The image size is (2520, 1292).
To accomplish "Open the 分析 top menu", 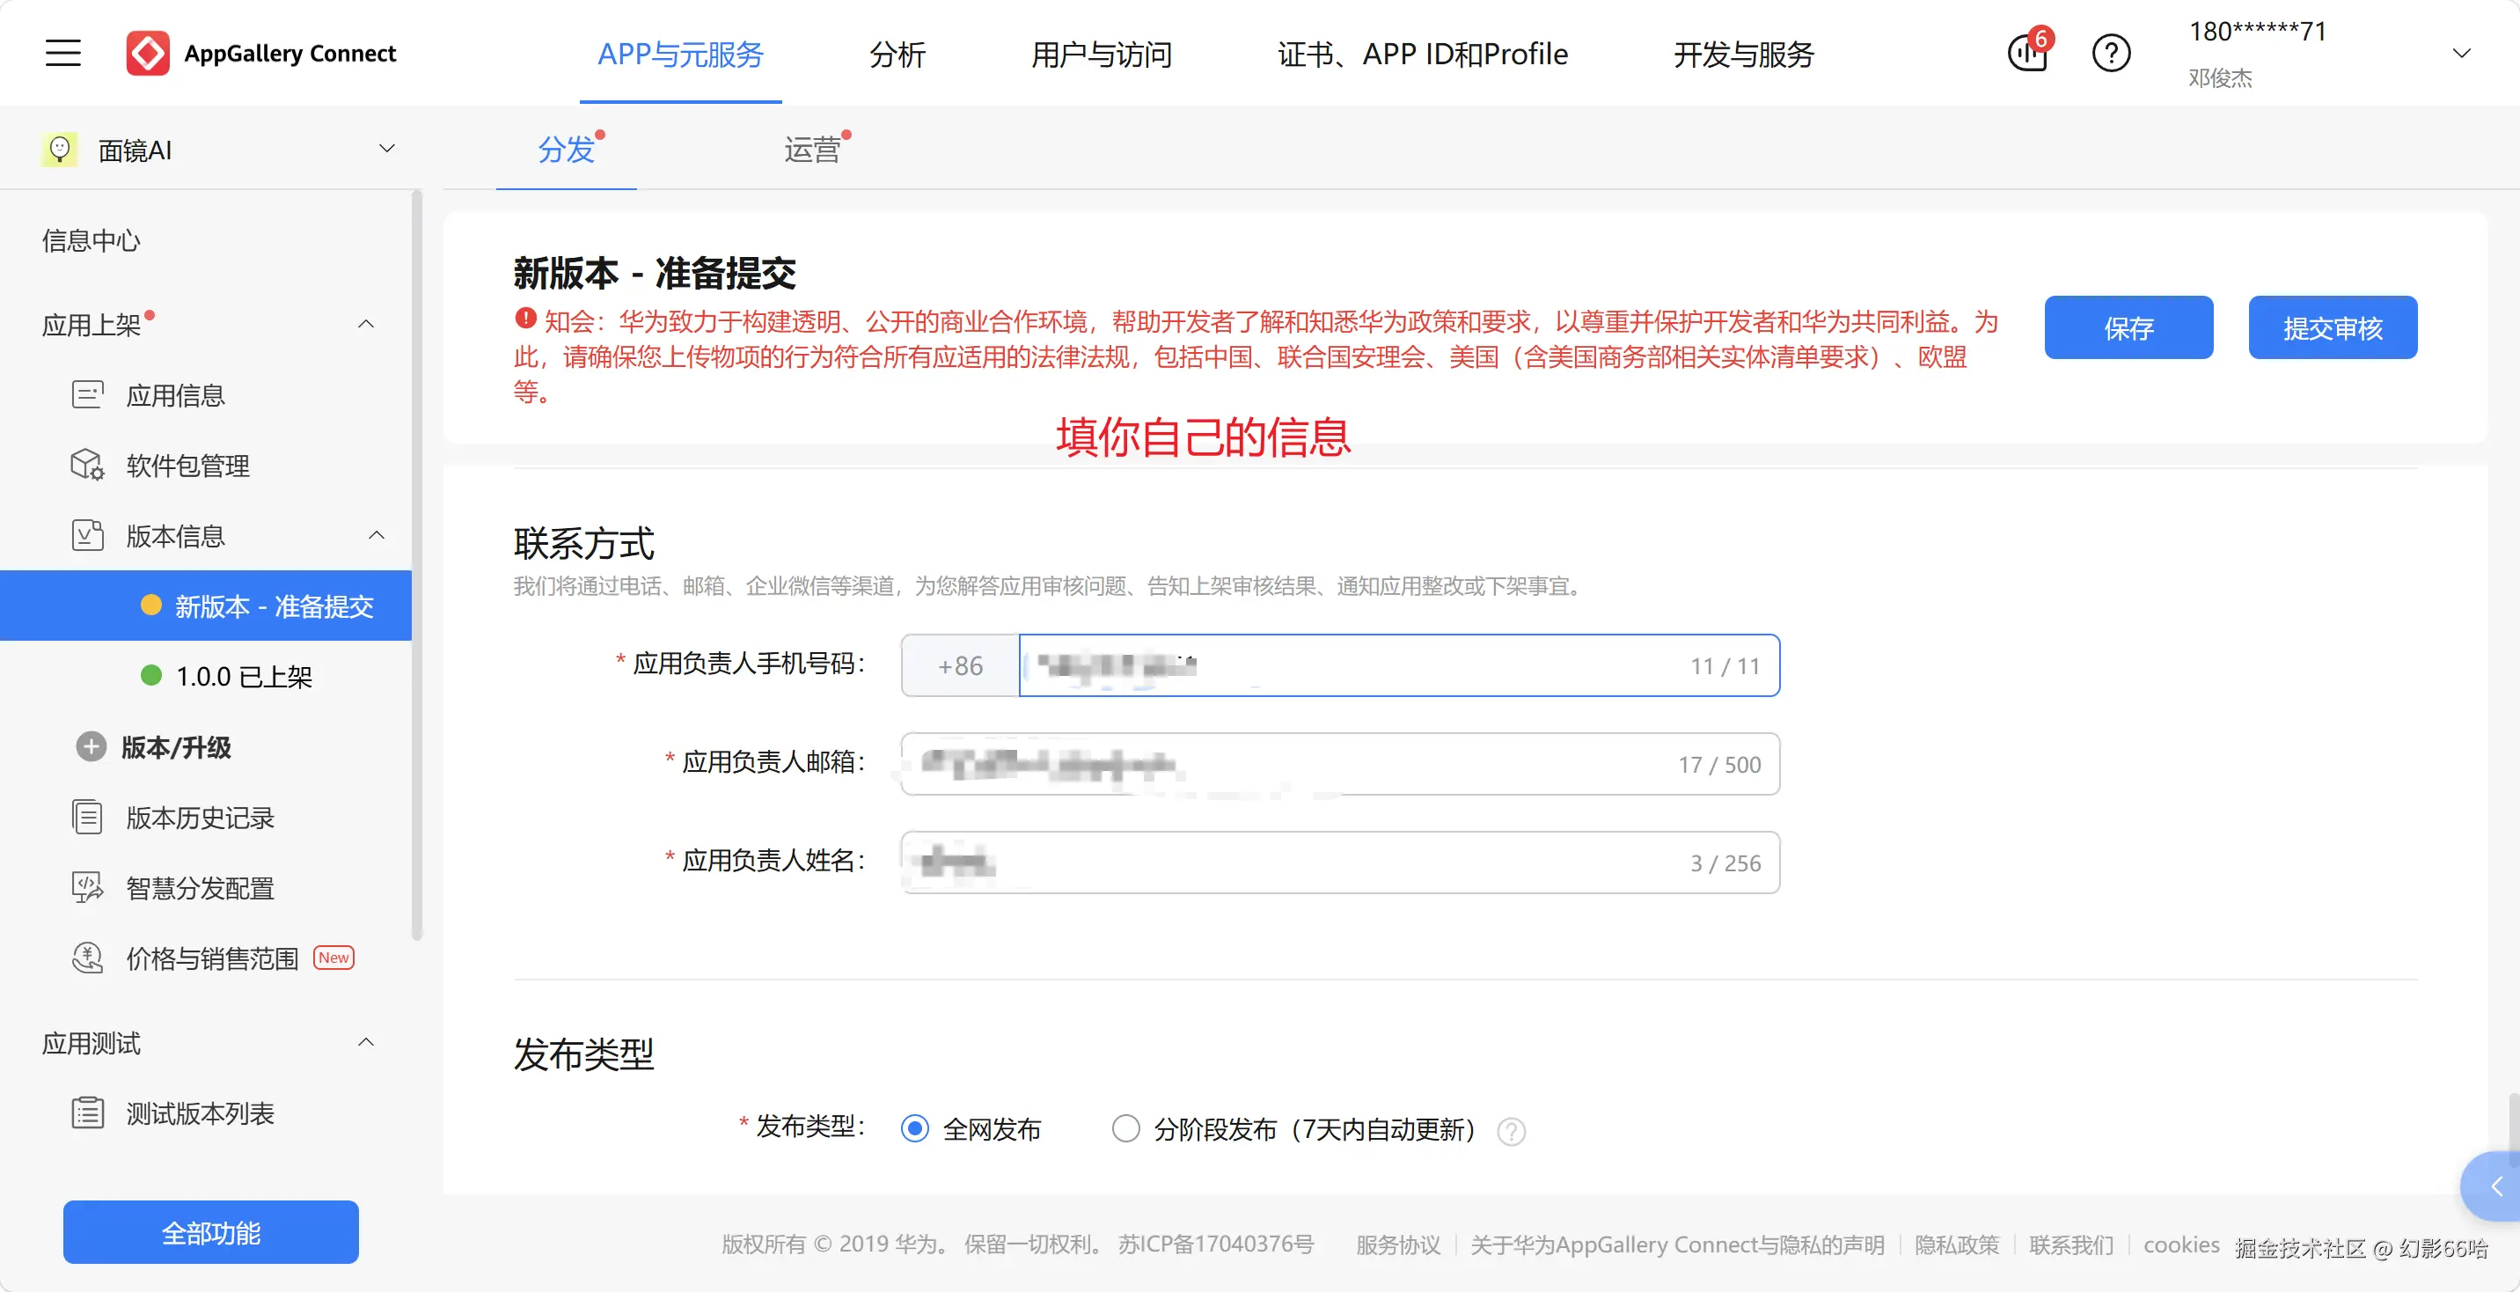I will (x=897, y=54).
